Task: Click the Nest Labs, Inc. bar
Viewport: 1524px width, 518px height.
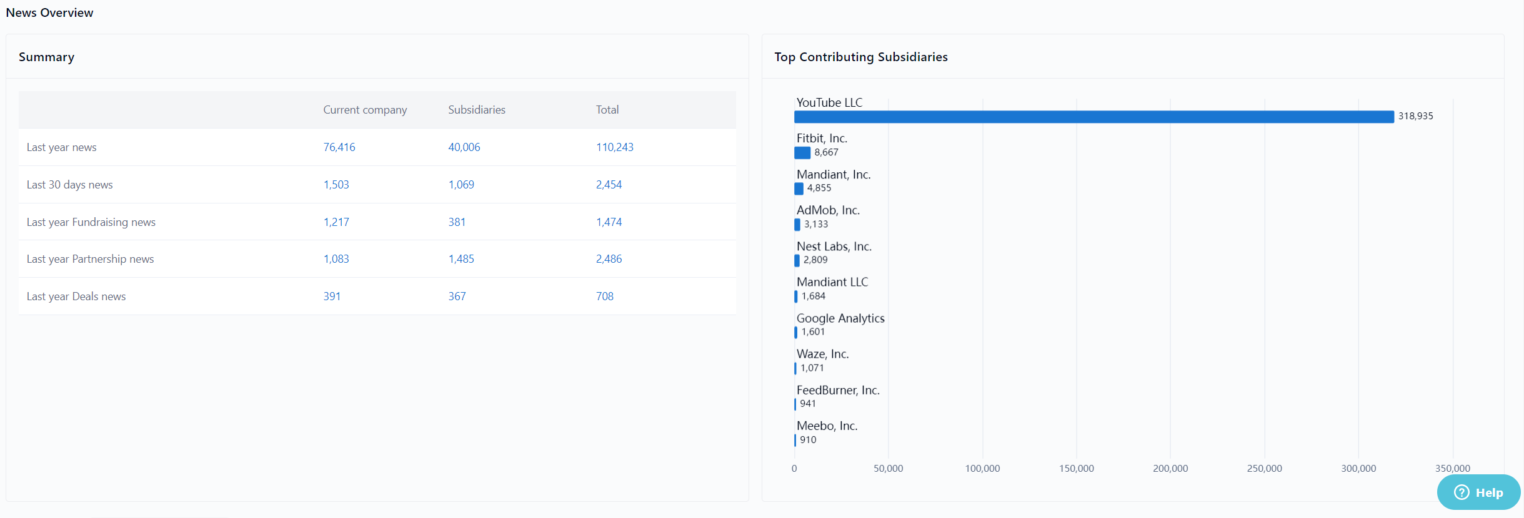Action: pos(797,260)
